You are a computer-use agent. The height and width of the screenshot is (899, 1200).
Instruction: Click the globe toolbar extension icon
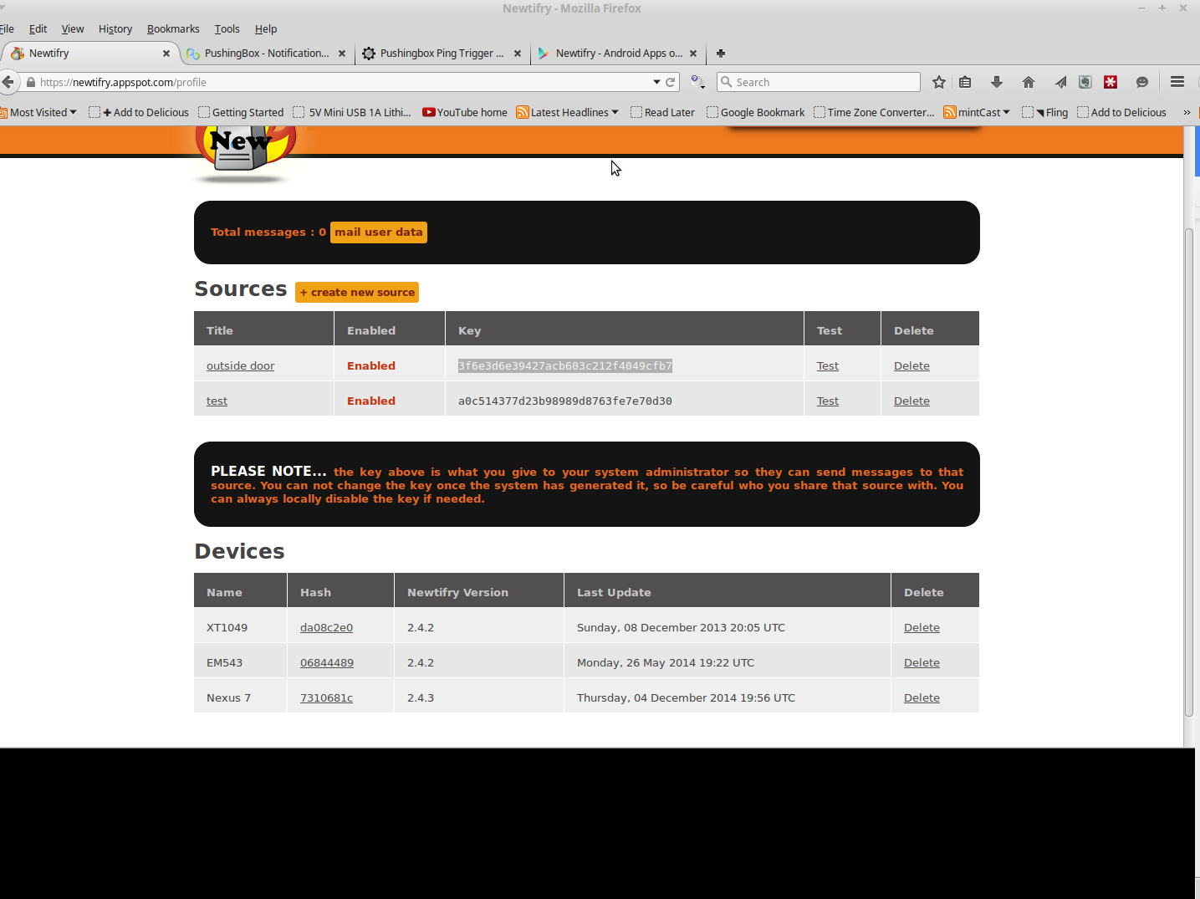tap(1085, 82)
